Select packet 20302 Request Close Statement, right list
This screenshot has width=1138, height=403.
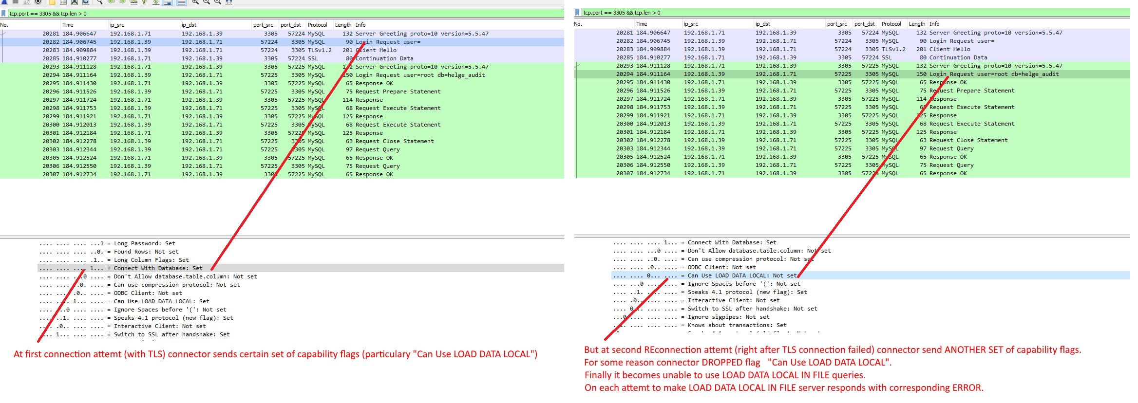click(828, 140)
